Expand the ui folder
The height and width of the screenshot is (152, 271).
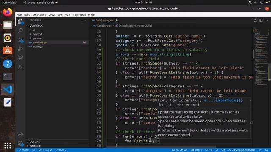[33, 30]
